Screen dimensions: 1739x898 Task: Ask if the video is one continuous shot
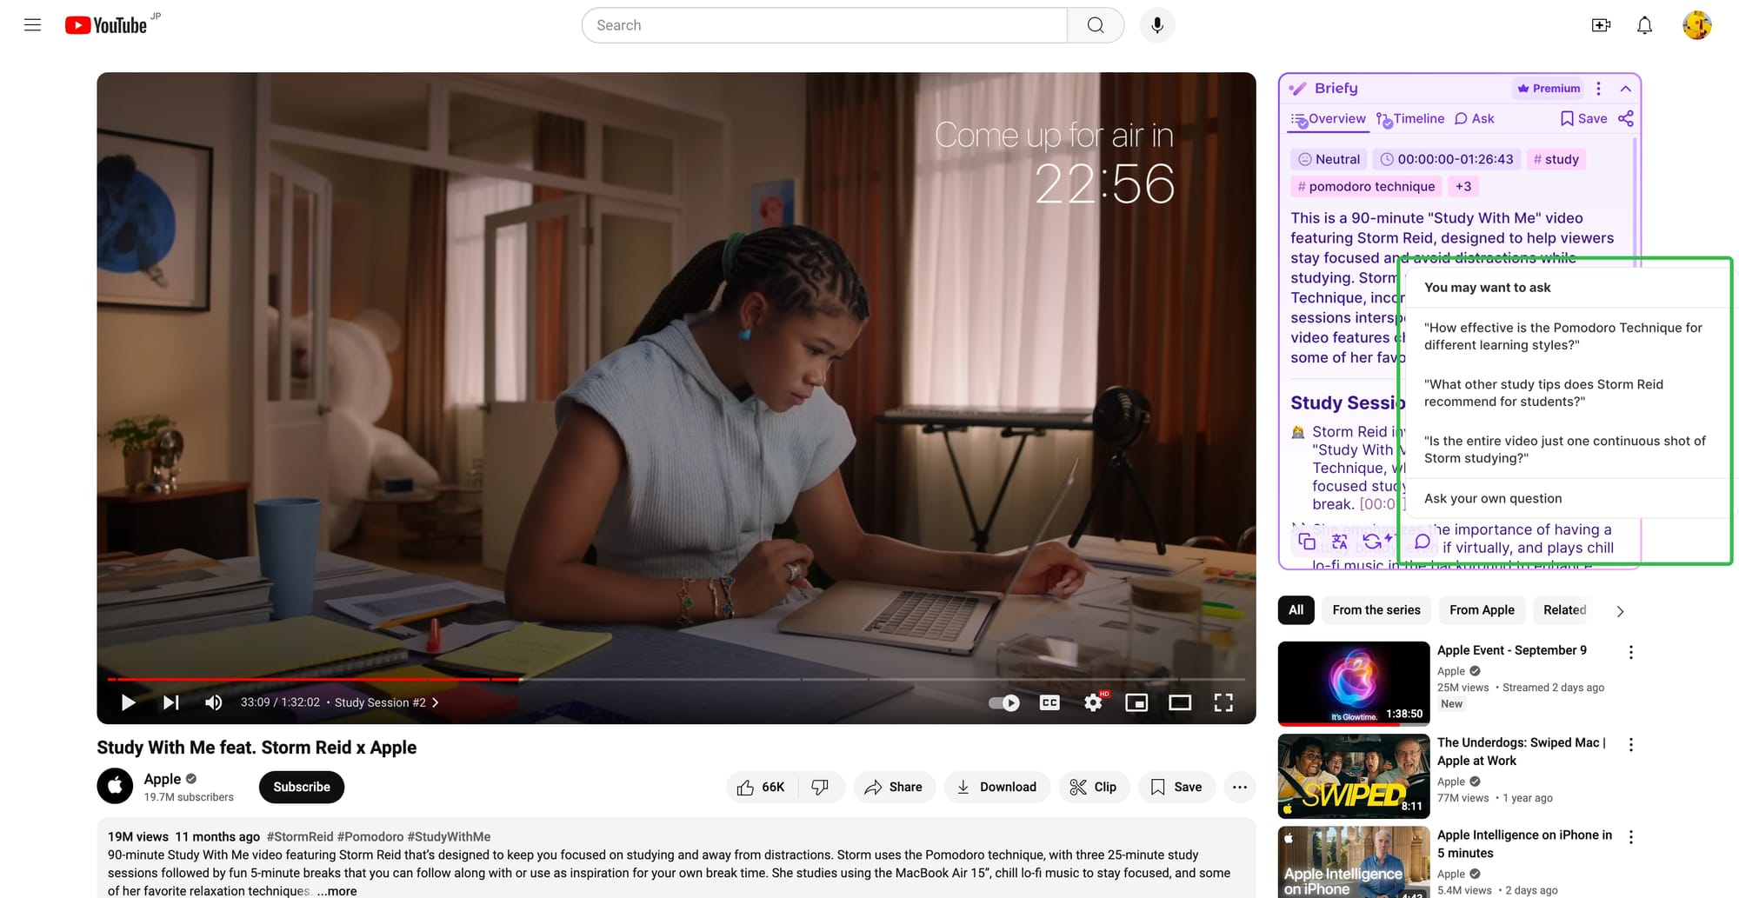point(1563,449)
